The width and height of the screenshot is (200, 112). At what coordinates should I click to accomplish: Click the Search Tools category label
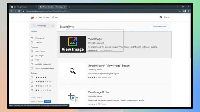tap(107, 77)
